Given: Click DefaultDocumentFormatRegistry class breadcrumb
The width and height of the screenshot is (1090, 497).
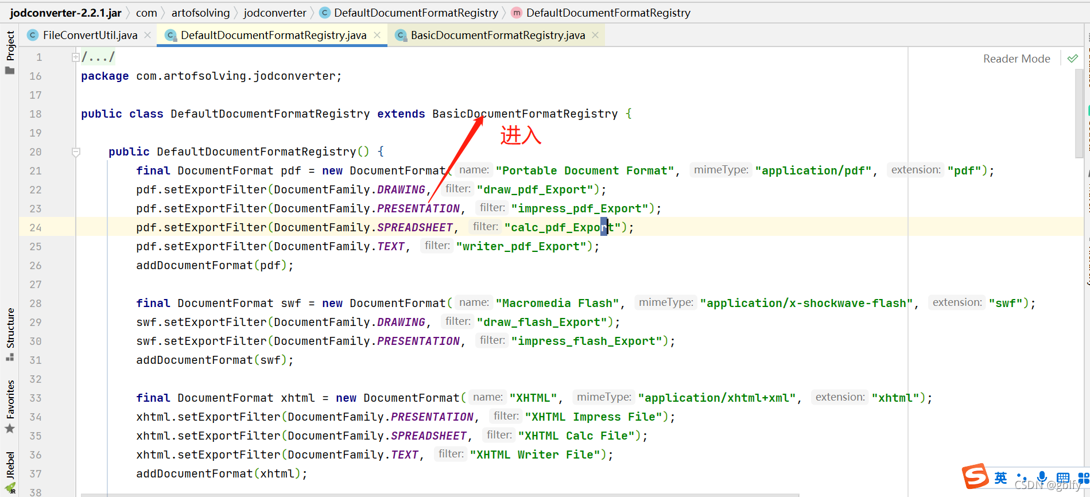Looking at the screenshot, I should (x=409, y=13).
